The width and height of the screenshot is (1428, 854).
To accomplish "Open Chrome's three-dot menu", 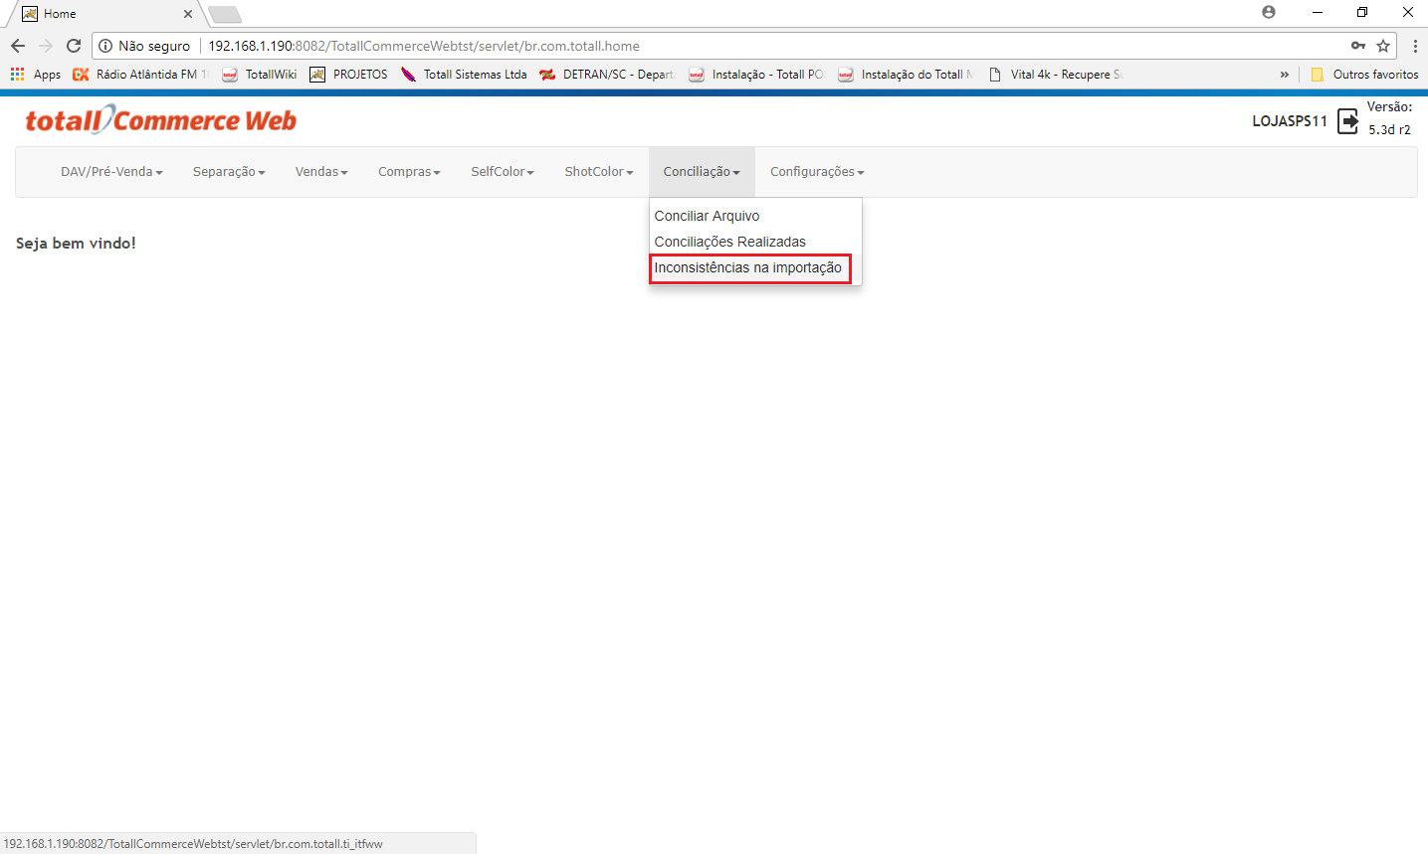I will (x=1414, y=46).
